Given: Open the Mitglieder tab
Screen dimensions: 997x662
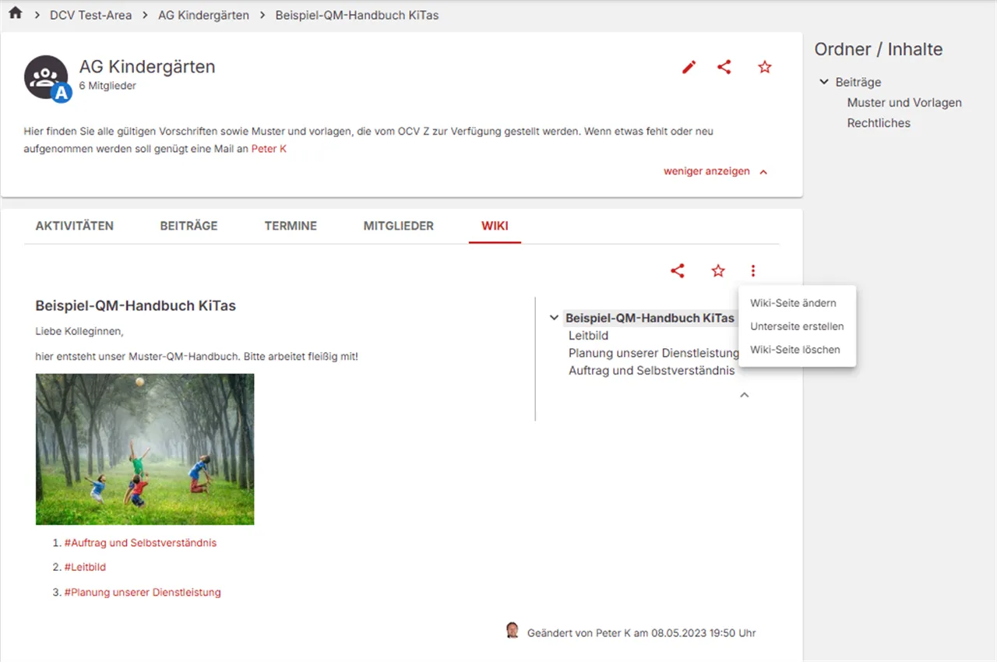Looking at the screenshot, I should click(399, 226).
